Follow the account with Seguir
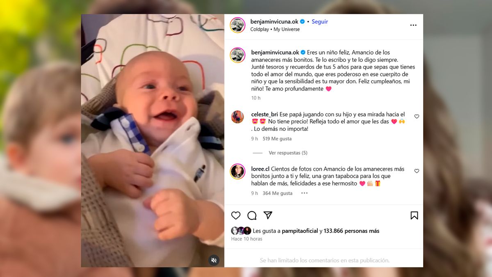492x277 pixels. (320, 22)
